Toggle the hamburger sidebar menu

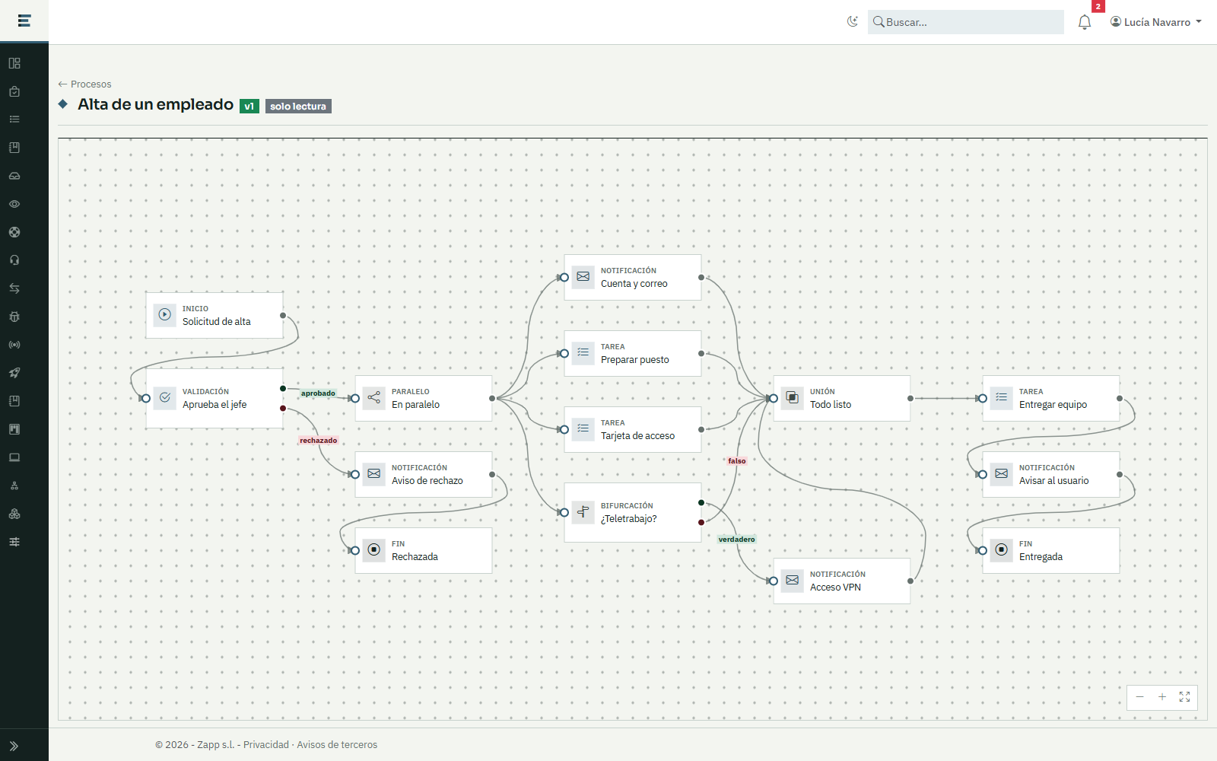[24, 21]
